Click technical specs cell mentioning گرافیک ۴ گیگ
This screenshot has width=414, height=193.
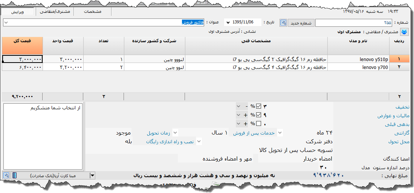[x=257, y=67]
